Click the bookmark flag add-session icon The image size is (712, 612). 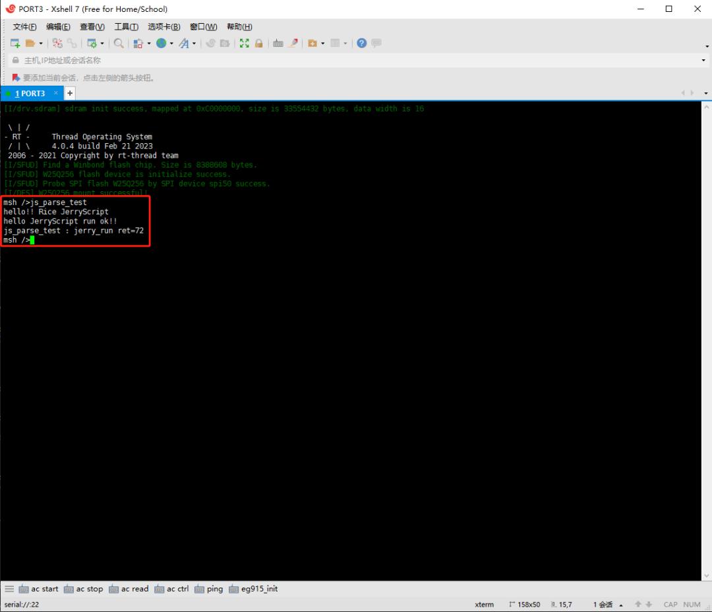[x=16, y=78]
